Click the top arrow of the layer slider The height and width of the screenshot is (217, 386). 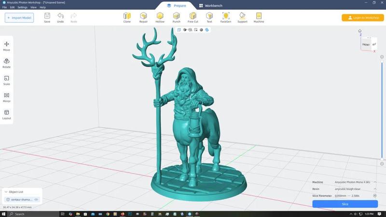tap(382, 57)
